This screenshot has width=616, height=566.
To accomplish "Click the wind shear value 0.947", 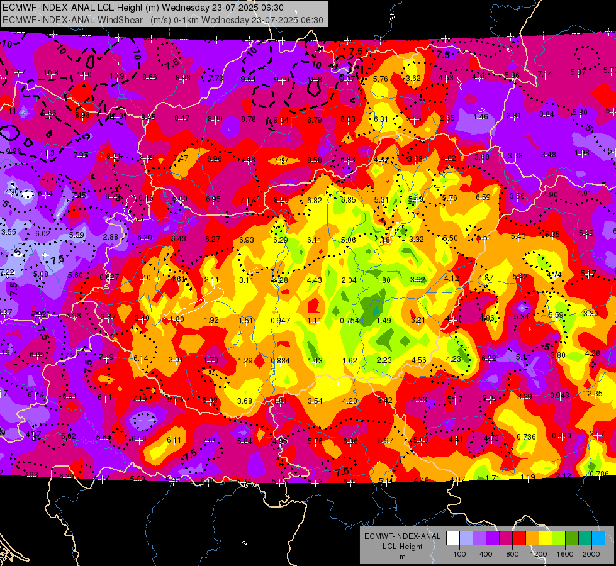I will pos(281,321).
